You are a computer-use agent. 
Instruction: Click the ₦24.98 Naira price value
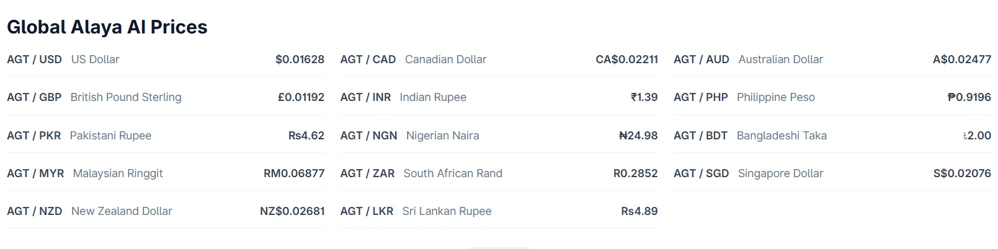(x=638, y=135)
